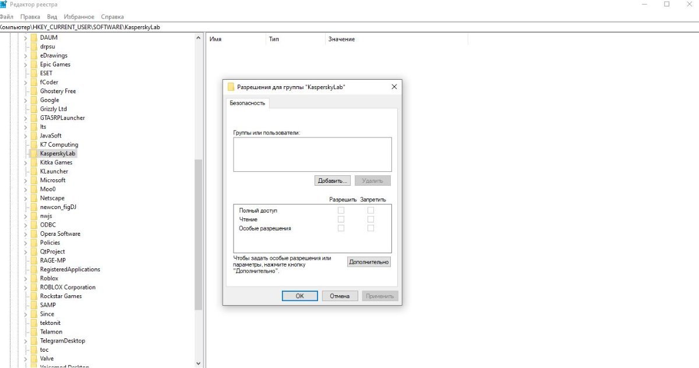Image resolution: width=699 pixels, height=368 pixels.
Task: Click the Имя column header
Action: coord(236,39)
